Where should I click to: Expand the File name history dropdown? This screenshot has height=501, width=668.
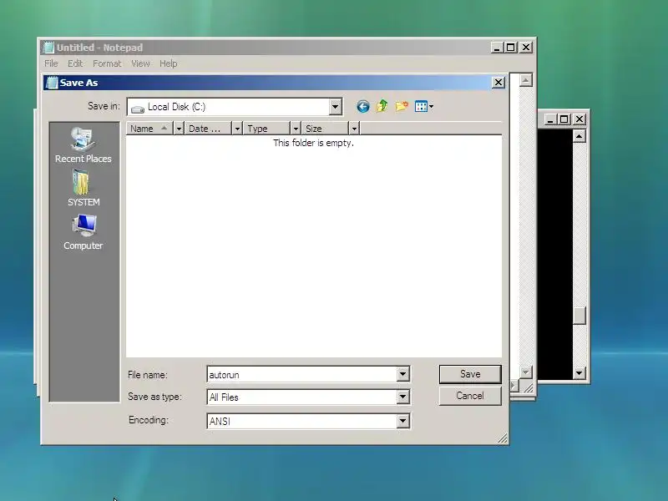point(402,374)
